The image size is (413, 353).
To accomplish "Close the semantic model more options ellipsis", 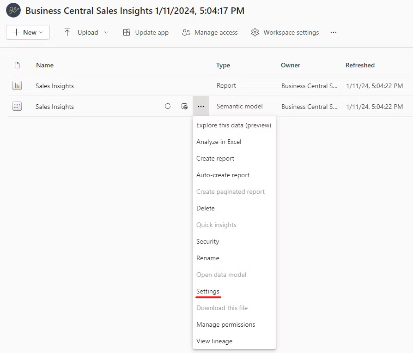I will (x=200, y=106).
